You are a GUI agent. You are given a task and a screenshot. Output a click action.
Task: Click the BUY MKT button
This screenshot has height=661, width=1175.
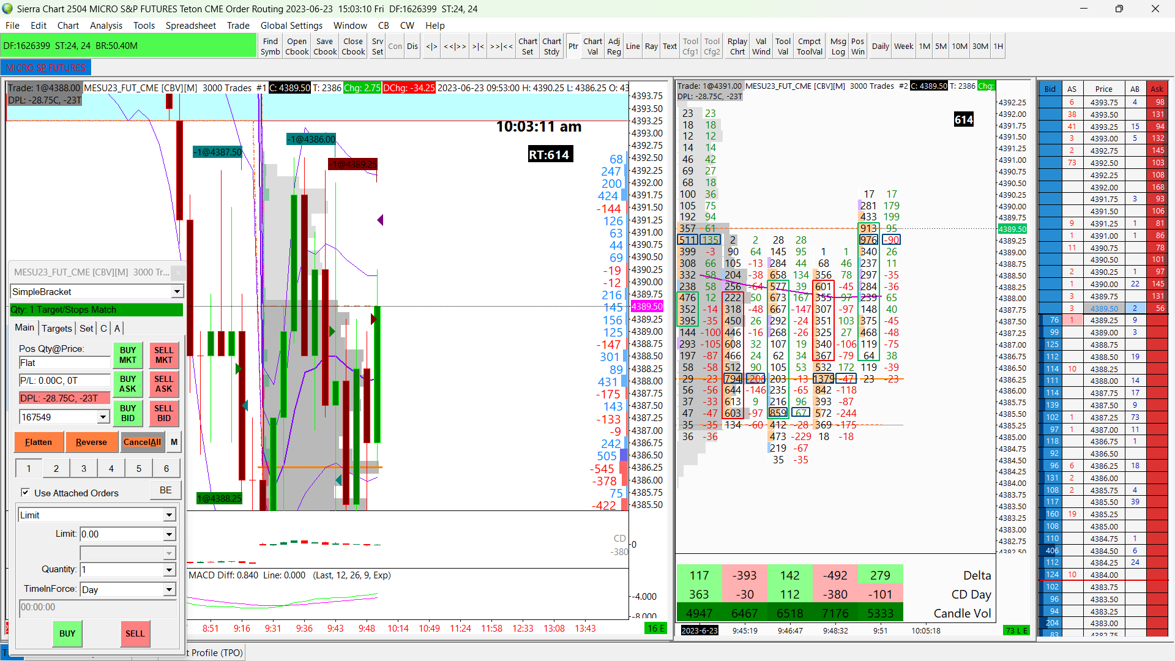(x=128, y=355)
